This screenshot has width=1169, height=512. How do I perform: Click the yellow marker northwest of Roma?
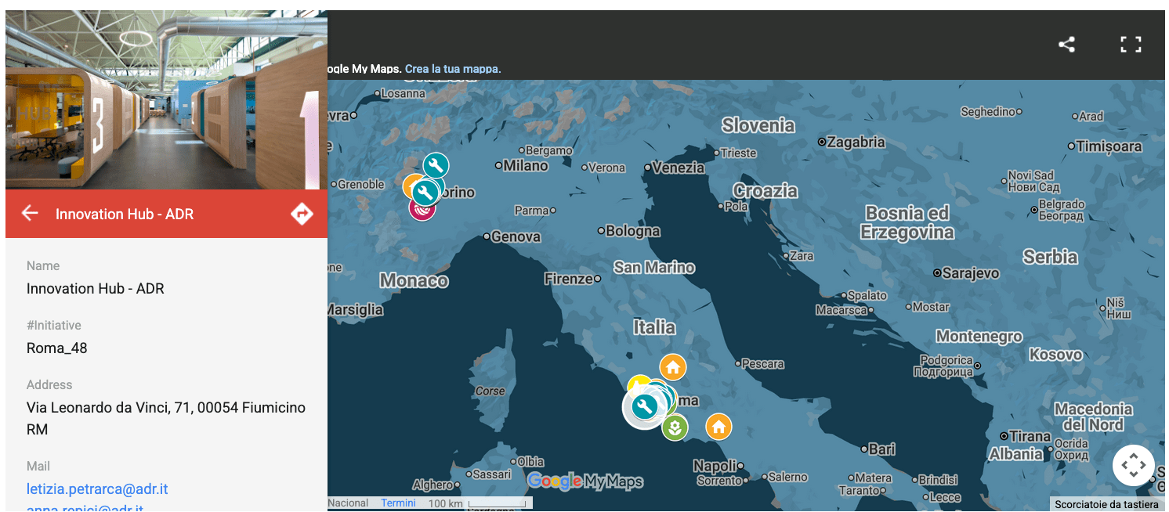[x=638, y=384]
